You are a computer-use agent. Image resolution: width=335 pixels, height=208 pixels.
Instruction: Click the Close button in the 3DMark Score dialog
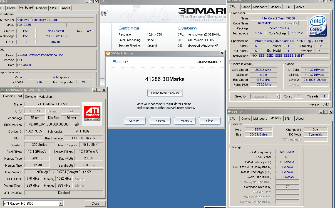[210, 121]
